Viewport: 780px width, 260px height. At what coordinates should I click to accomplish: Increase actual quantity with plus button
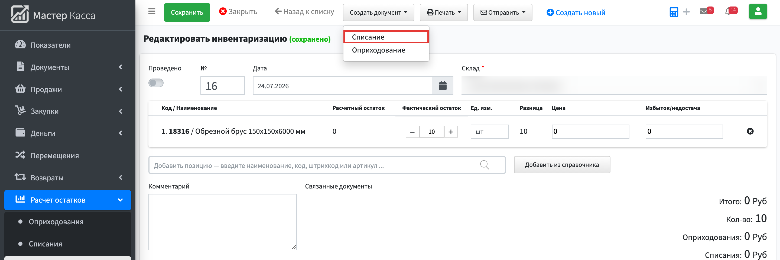(451, 132)
